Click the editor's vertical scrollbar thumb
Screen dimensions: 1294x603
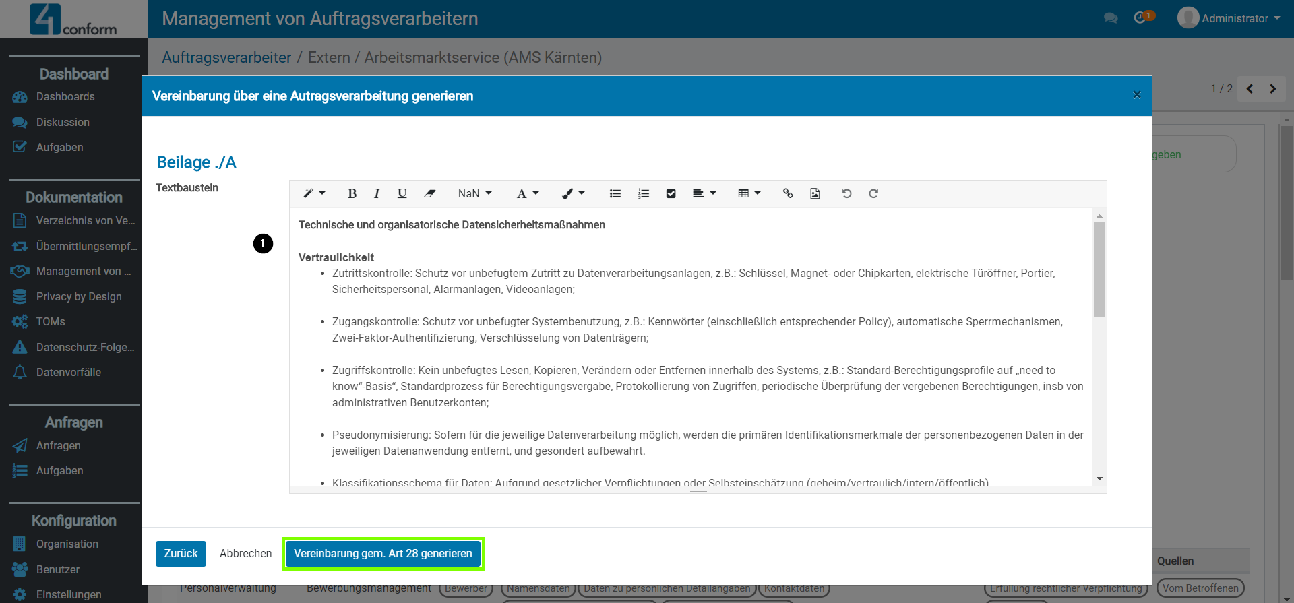pos(1099,269)
